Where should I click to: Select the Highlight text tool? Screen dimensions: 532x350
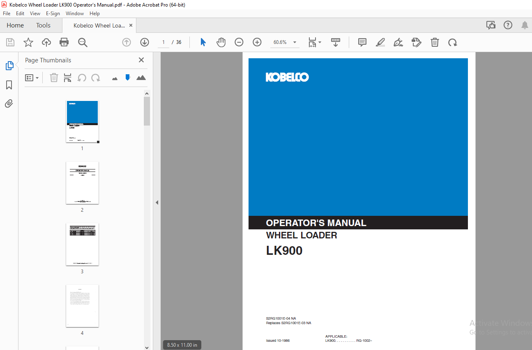coord(380,42)
